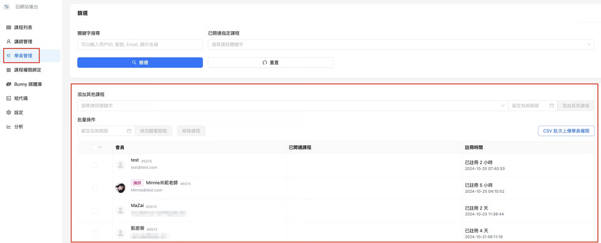Click email Minnie@test.com
601x243 pixels.
tap(147, 190)
